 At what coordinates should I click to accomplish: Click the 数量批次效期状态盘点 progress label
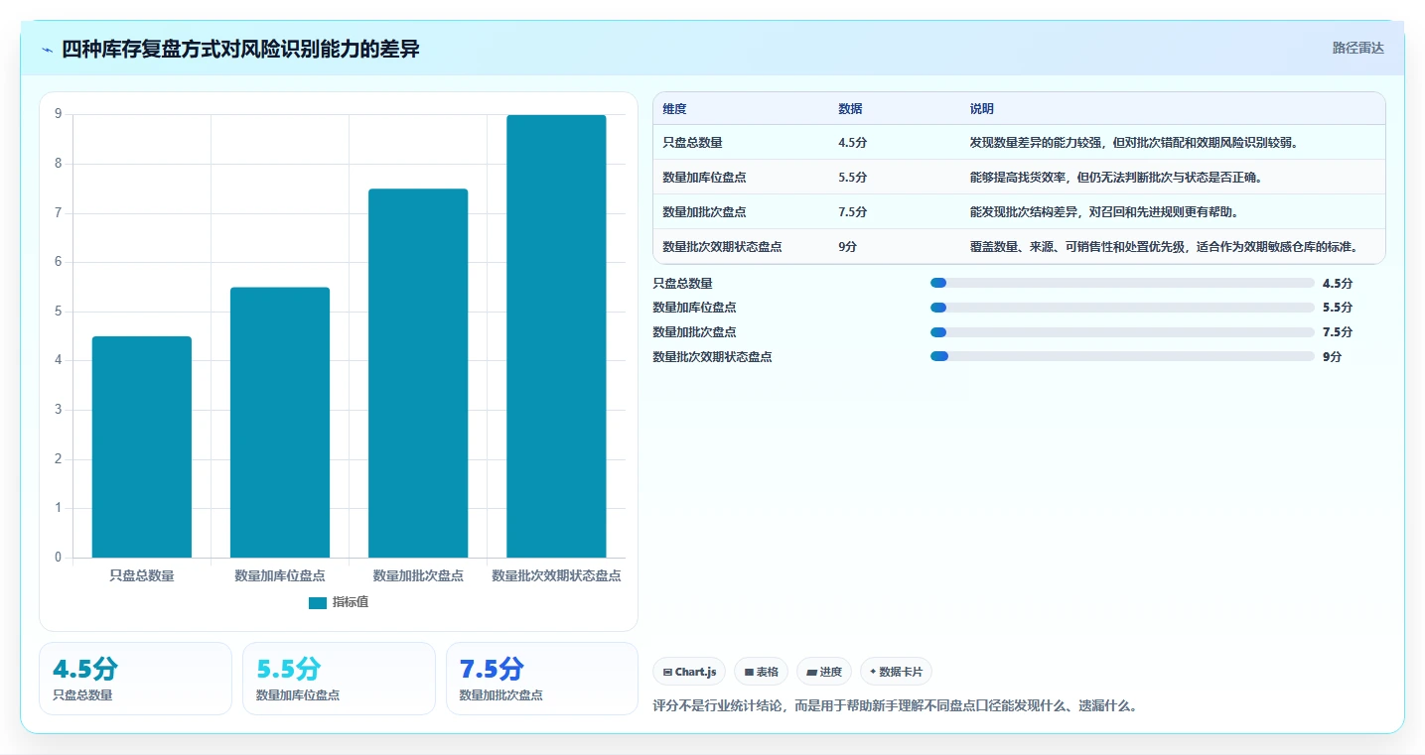(x=712, y=357)
